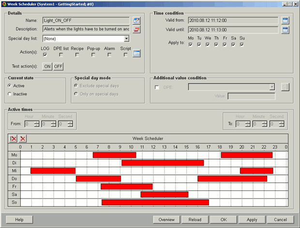
Task: Click the icon beside the Description field
Action: (136, 29)
